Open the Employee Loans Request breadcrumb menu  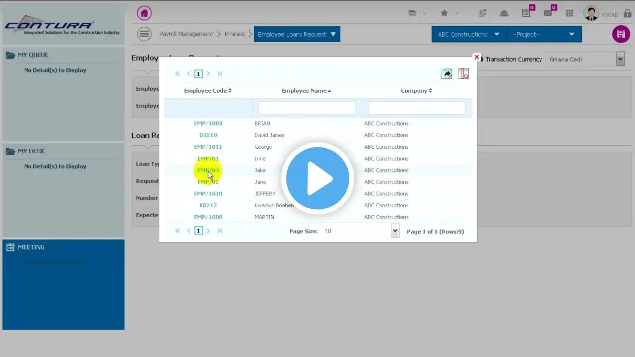[x=297, y=34]
